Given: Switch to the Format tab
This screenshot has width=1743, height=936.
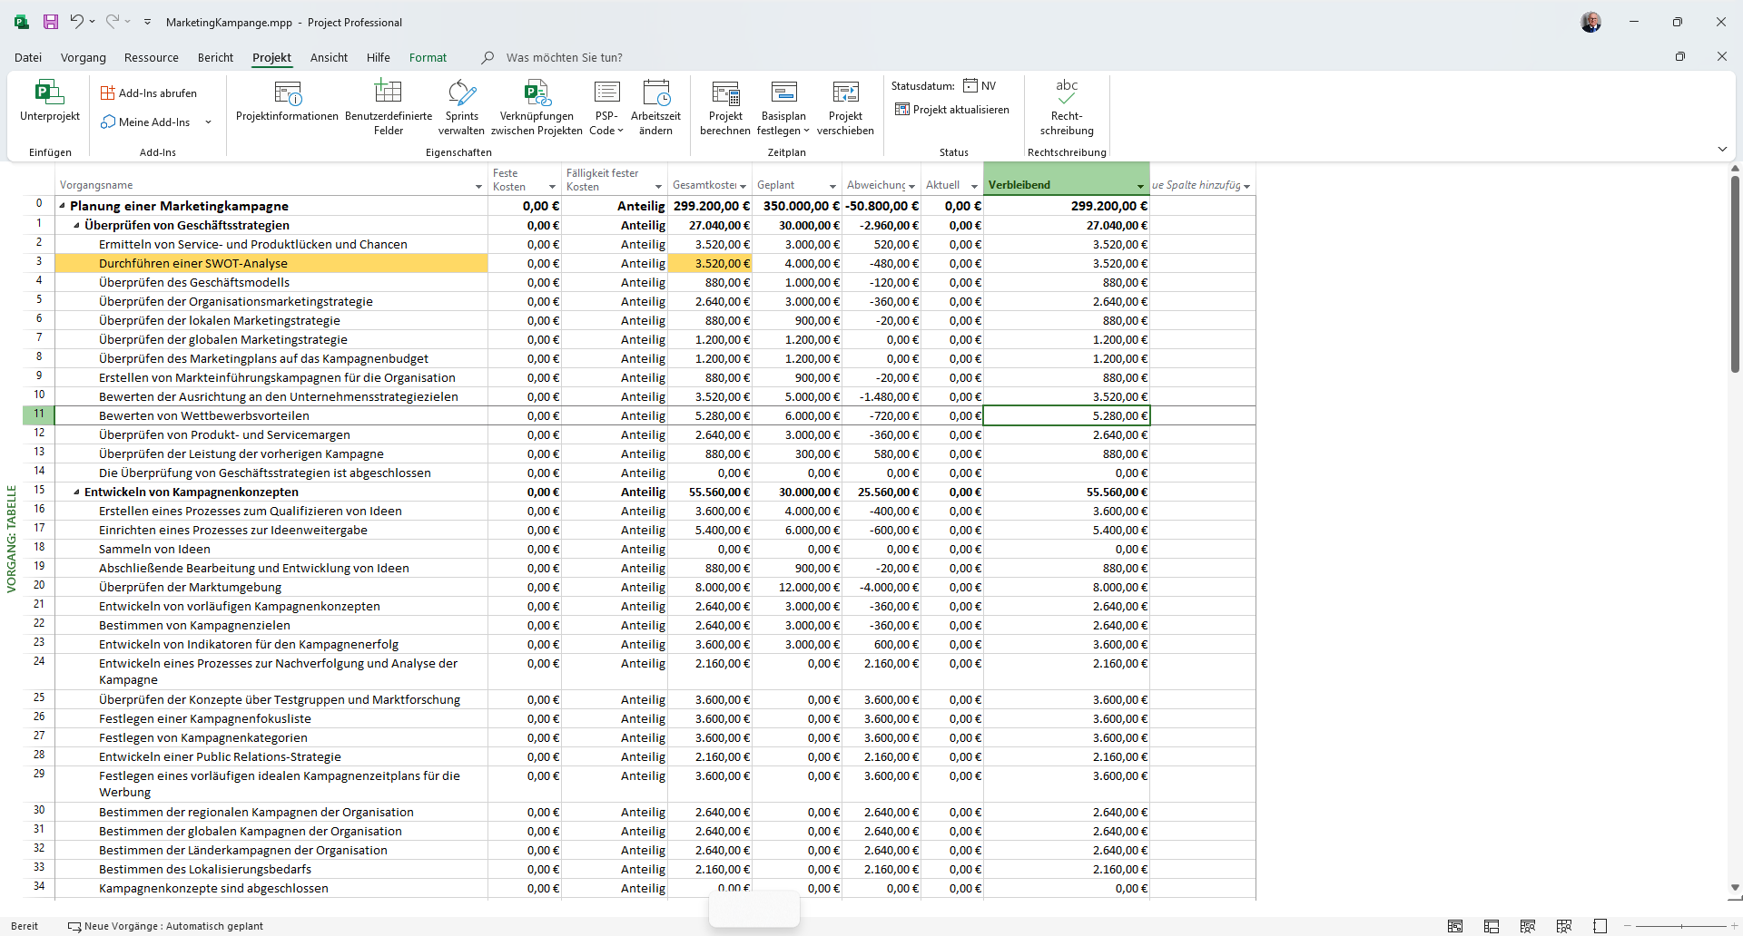Looking at the screenshot, I should [428, 57].
